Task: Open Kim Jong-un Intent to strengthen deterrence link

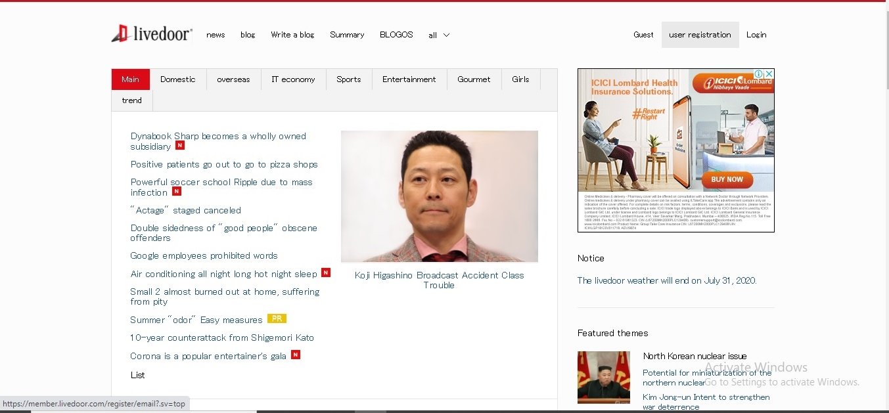Action: point(706,402)
